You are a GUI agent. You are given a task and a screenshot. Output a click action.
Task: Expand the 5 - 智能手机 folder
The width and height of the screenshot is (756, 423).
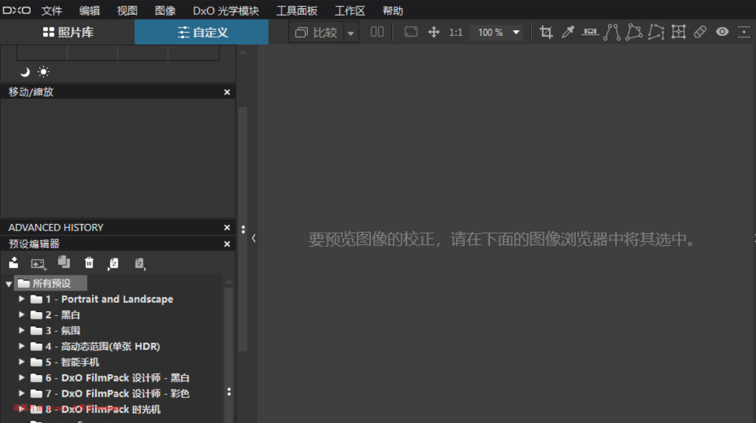(21, 362)
